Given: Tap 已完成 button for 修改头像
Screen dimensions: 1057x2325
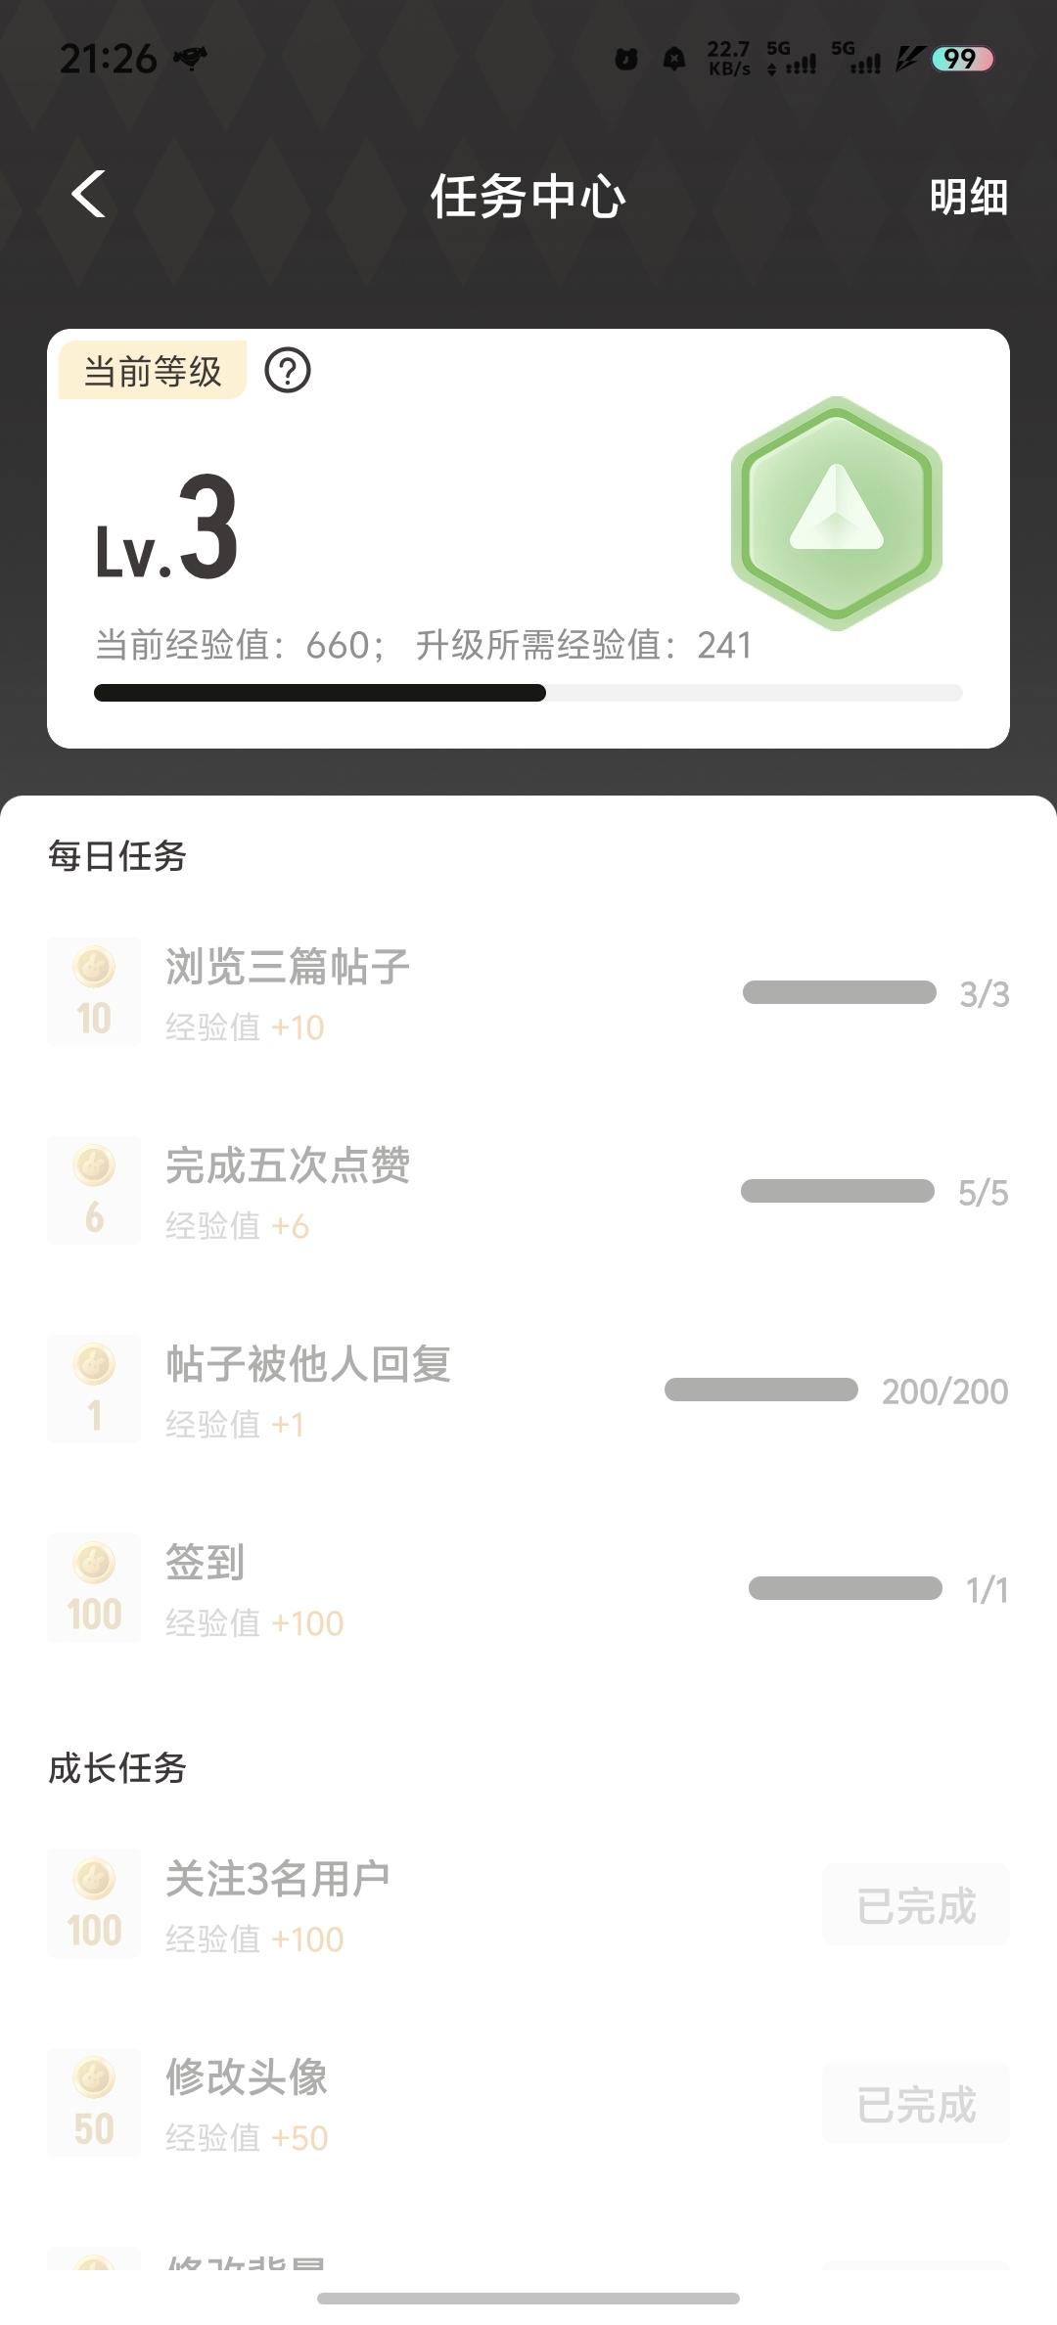Looking at the screenshot, I should pos(916,2104).
